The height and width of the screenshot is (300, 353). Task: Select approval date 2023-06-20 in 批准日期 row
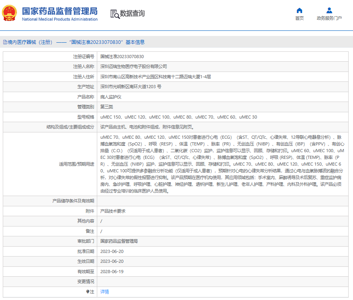click(112, 251)
